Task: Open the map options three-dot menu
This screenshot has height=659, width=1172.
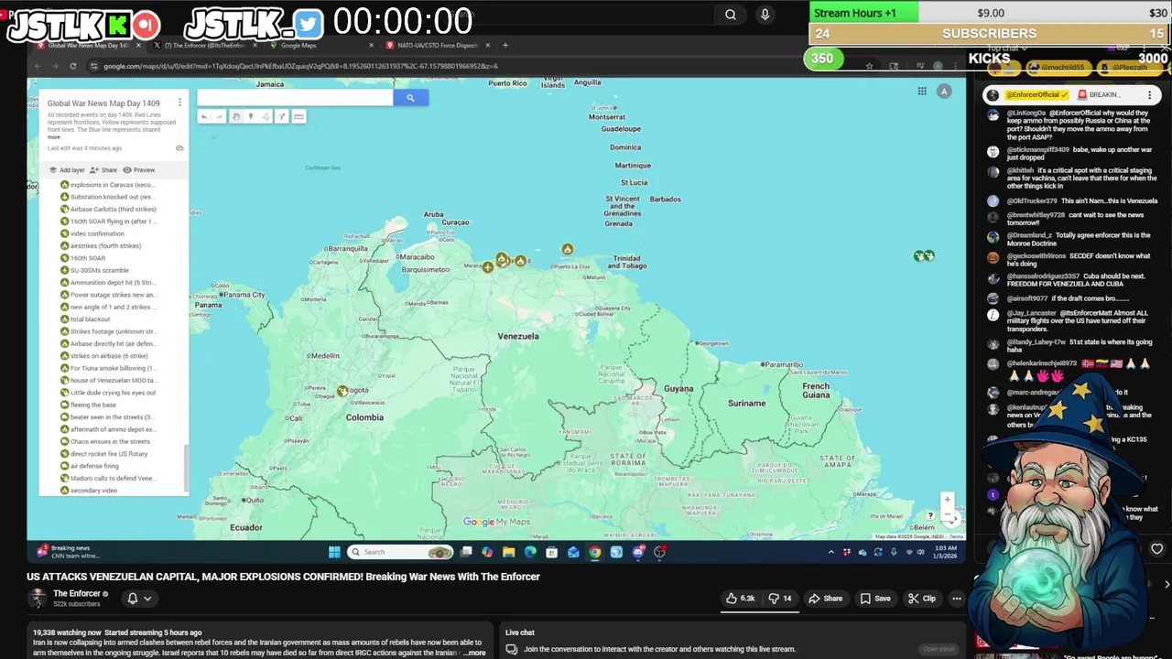Action: coord(179,103)
